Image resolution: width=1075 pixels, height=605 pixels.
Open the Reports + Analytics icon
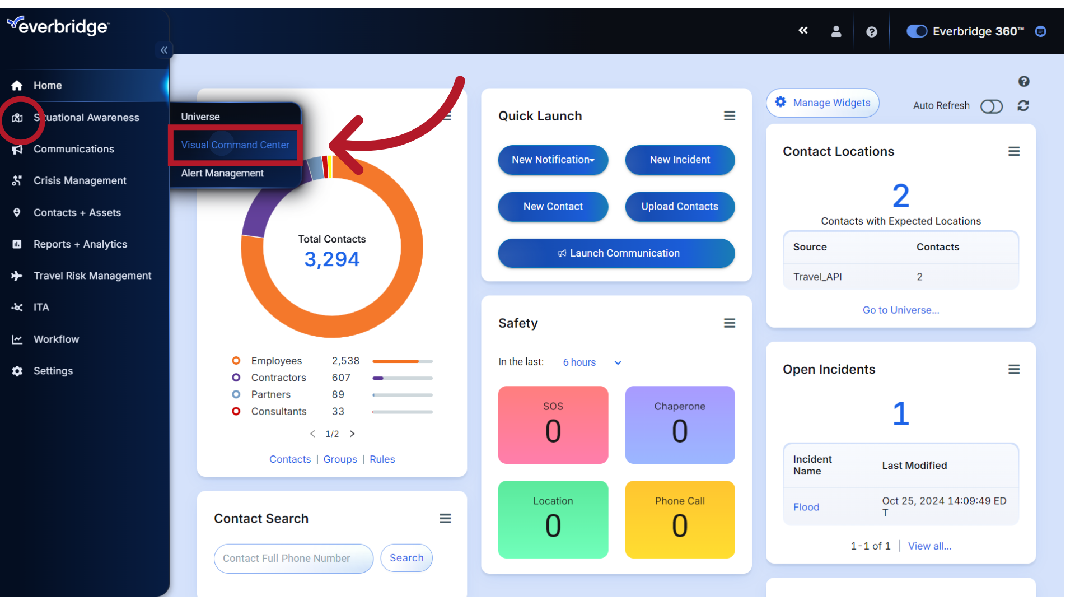17,244
